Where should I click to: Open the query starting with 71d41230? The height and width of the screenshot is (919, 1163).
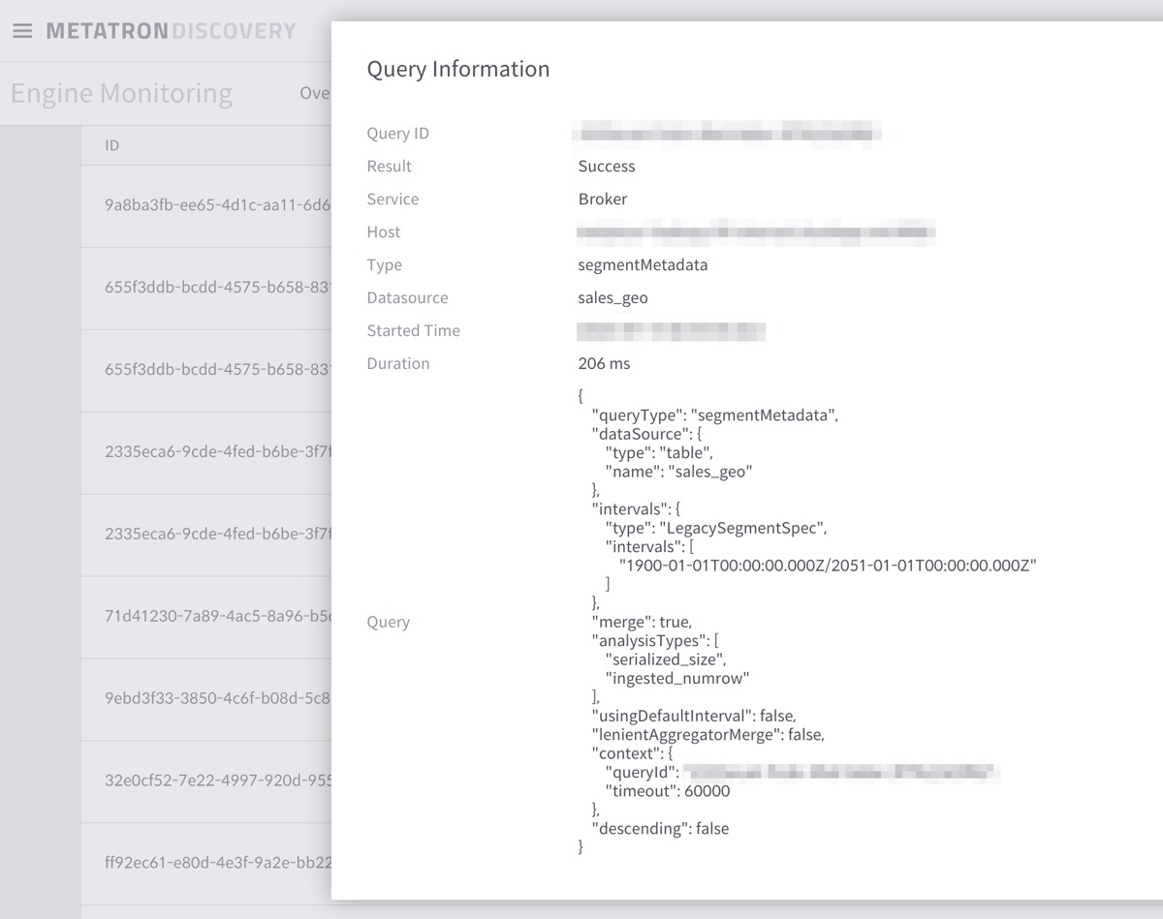[x=208, y=617]
